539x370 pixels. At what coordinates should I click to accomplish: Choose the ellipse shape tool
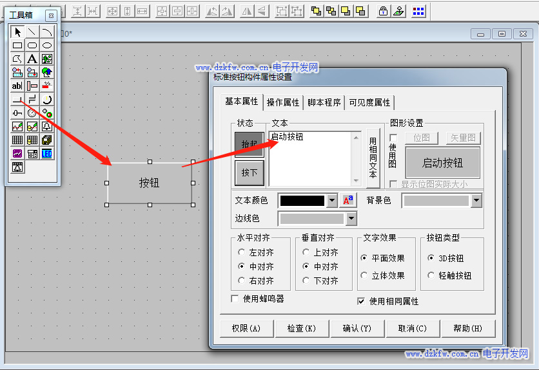point(47,46)
